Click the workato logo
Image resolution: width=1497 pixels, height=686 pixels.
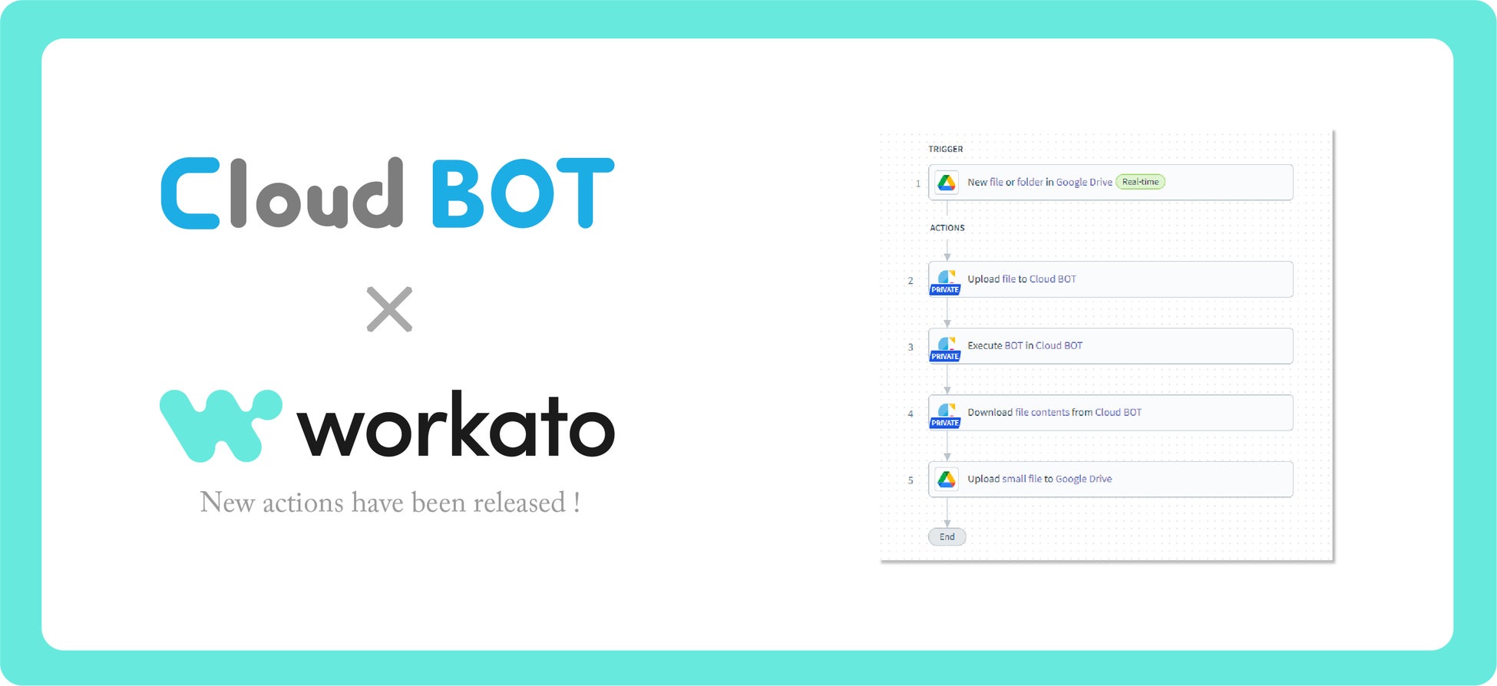(x=388, y=426)
